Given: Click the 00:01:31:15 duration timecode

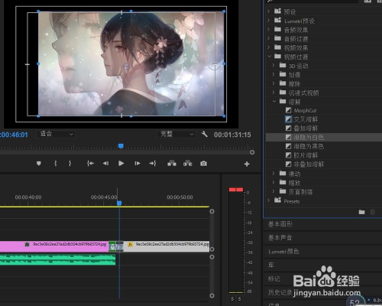Looking at the screenshot, I should click(x=232, y=135).
